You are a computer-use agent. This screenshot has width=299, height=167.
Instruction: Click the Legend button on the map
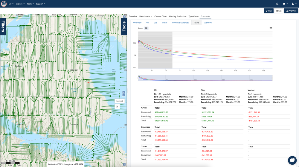point(120,101)
